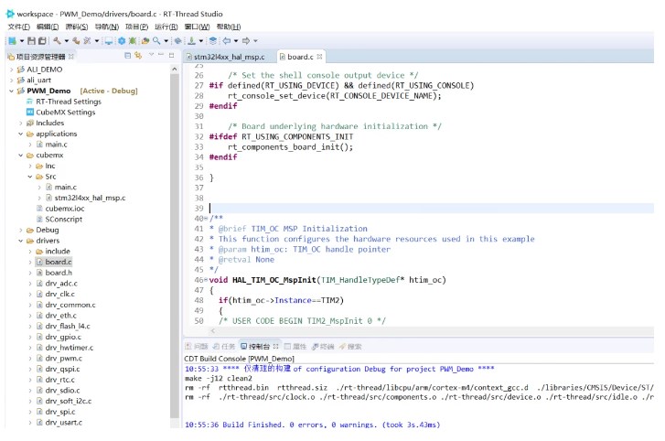The image size is (665, 441).
Task: Open CubeMX Settings in project tree
Action: 64,113
